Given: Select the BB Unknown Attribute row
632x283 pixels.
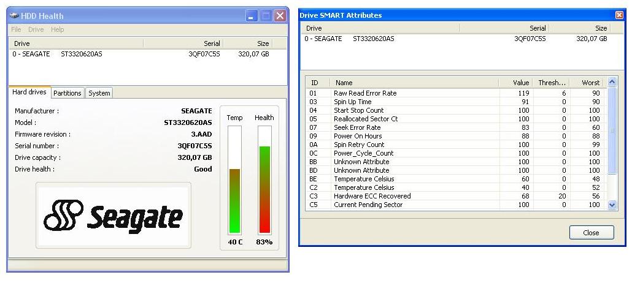Looking at the screenshot, I should point(455,162).
